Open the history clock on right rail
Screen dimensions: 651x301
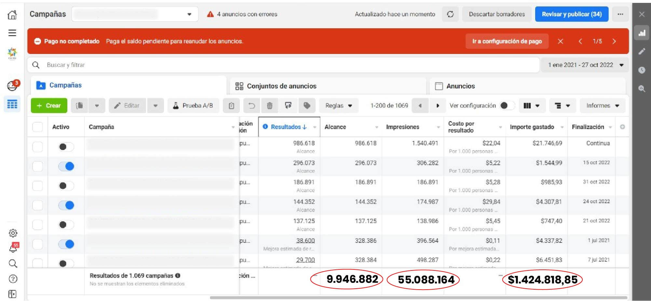pyautogui.click(x=642, y=70)
